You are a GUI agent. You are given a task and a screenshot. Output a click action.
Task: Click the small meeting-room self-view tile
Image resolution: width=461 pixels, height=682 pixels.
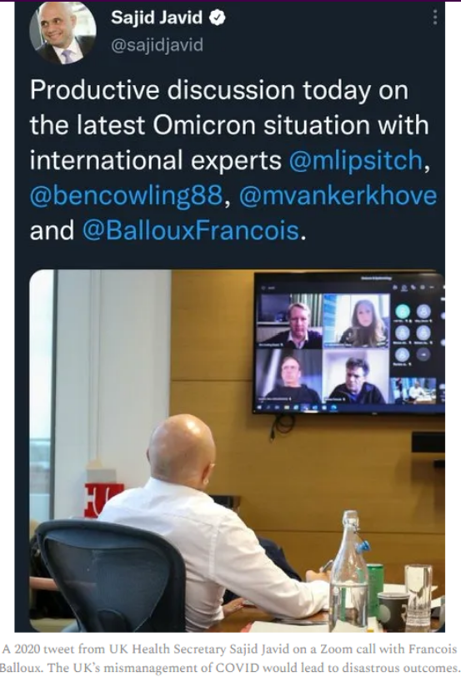(x=413, y=390)
